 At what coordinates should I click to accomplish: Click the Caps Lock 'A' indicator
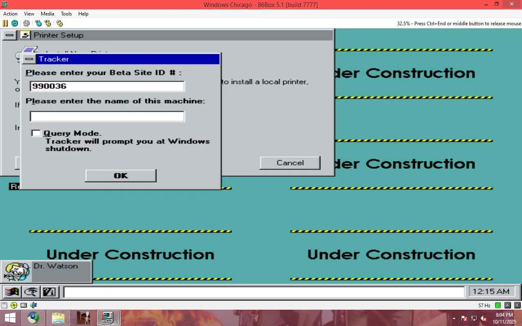pos(508,305)
